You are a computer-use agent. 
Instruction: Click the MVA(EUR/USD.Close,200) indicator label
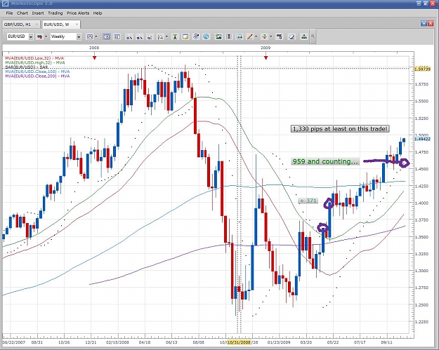37,76
